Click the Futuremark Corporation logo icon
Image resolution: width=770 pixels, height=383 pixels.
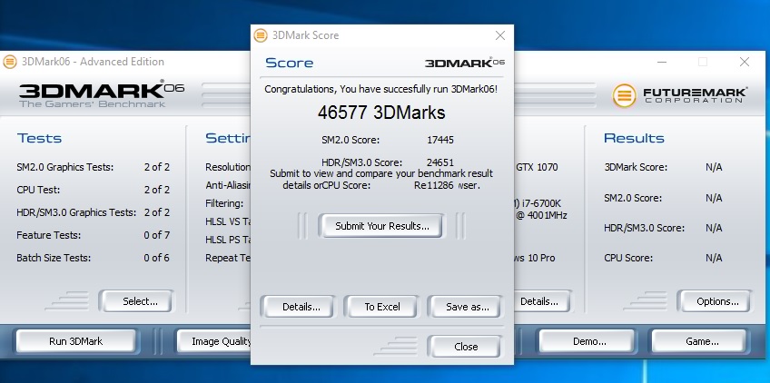pos(624,95)
